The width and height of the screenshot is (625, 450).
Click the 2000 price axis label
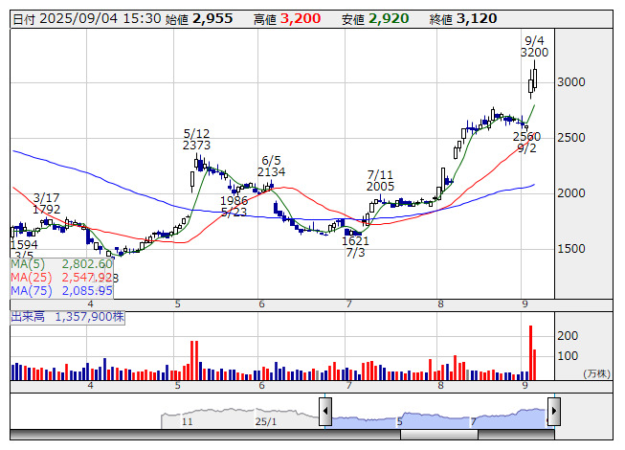[x=571, y=193]
